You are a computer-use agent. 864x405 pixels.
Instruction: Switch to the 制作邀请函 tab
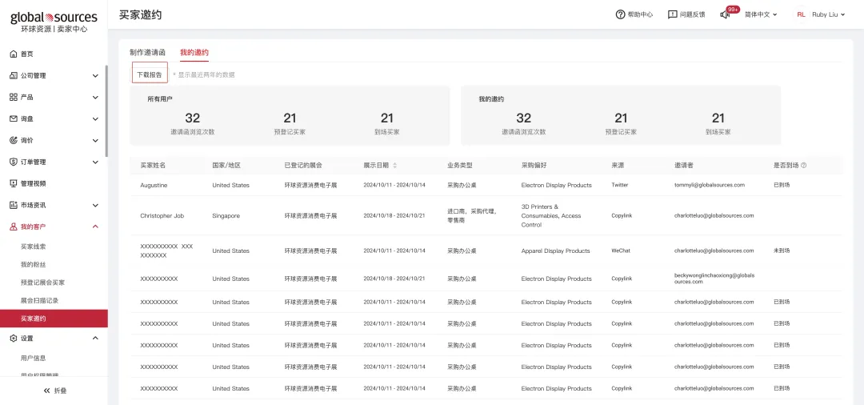147,52
